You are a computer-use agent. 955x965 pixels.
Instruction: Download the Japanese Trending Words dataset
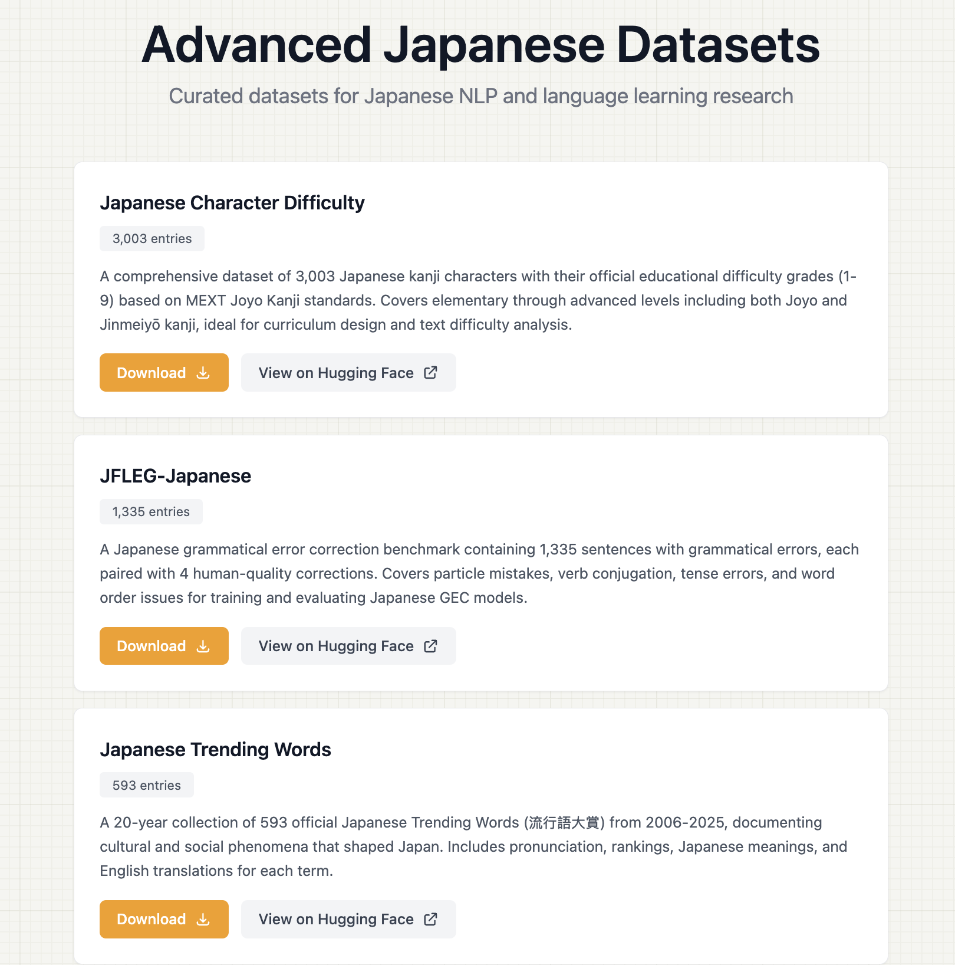[164, 919]
